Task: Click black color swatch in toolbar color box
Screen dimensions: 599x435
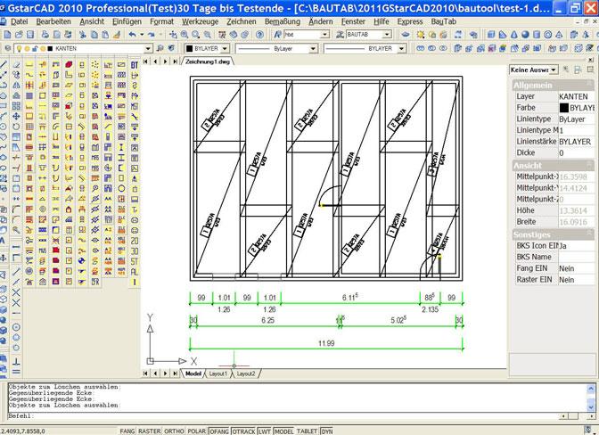Action: tap(189, 48)
